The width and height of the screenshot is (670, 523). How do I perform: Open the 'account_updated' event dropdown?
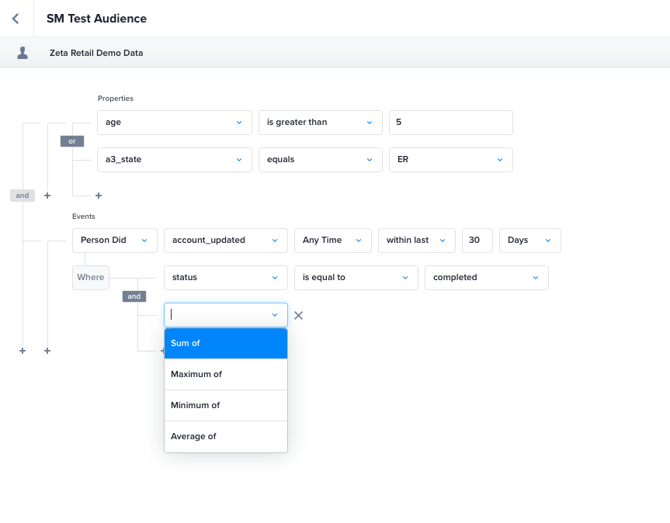pyautogui.click(x=225, y=241)
